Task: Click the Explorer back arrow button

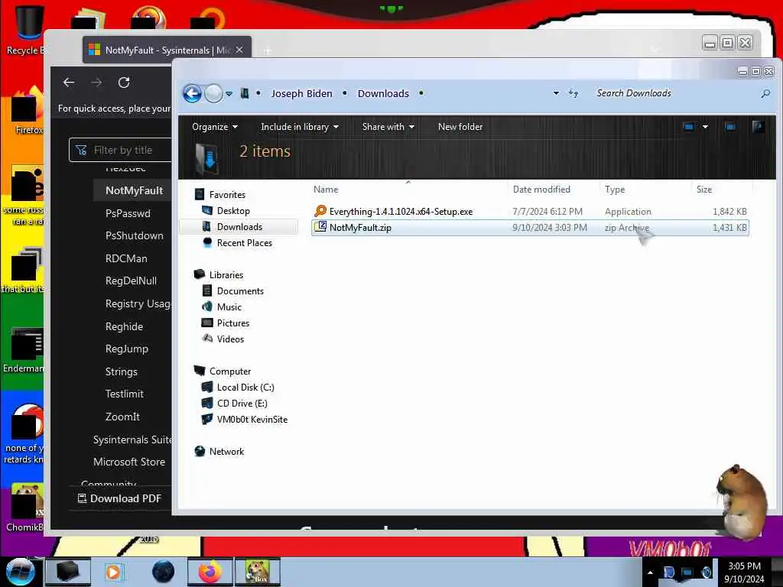Action: [x=192, y=93]
